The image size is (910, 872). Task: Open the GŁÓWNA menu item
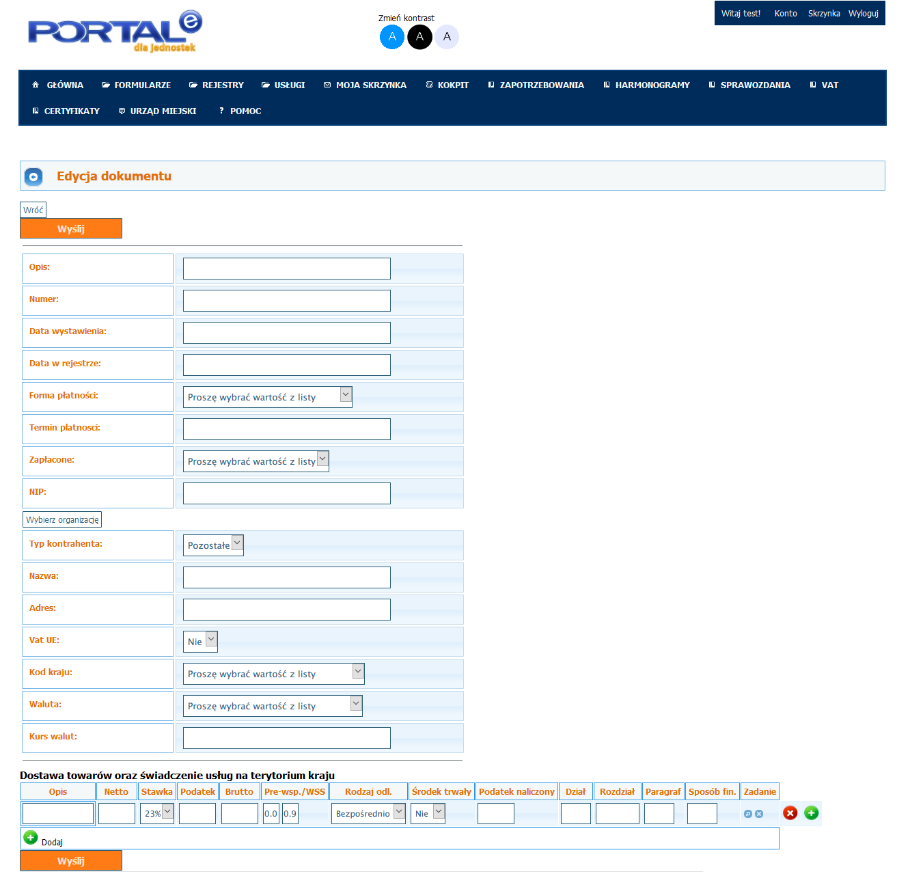58,85
